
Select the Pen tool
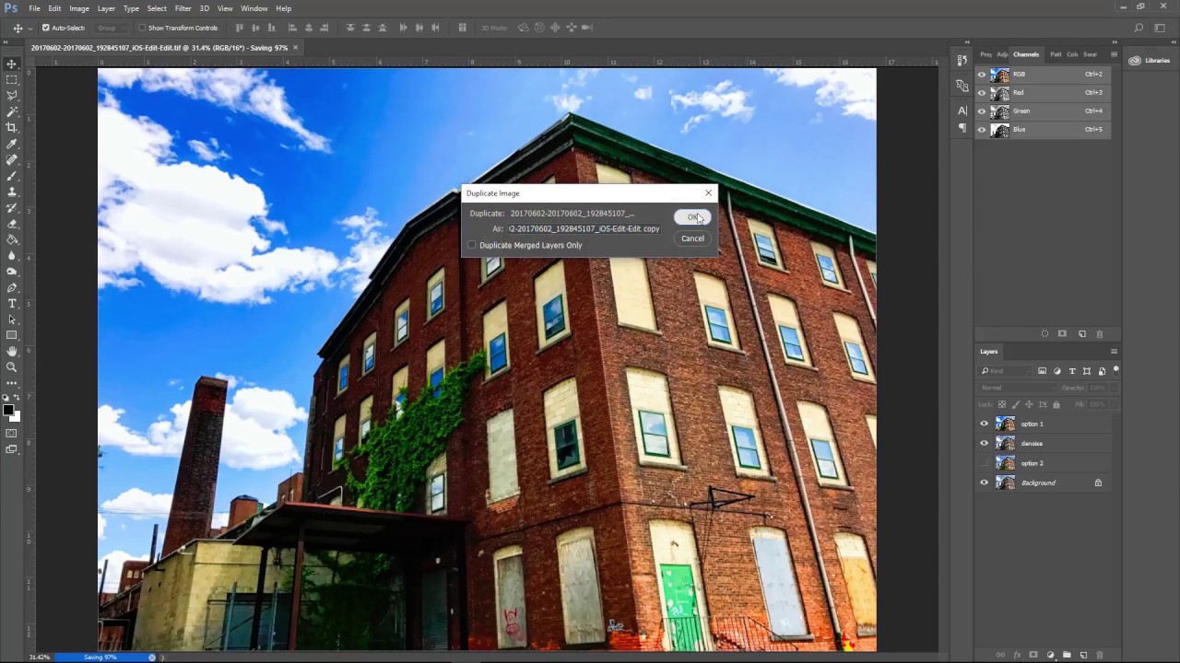12,287
